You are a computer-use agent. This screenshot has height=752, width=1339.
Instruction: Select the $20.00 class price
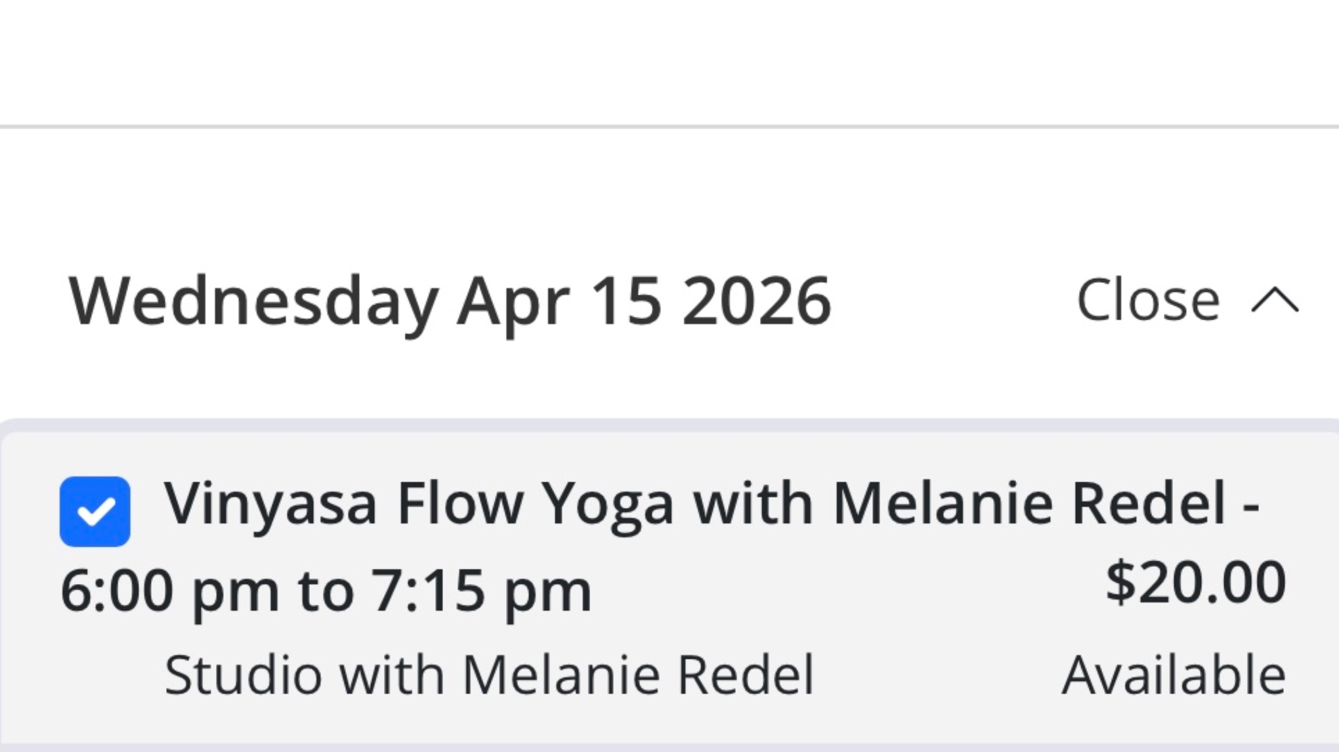1195,583
